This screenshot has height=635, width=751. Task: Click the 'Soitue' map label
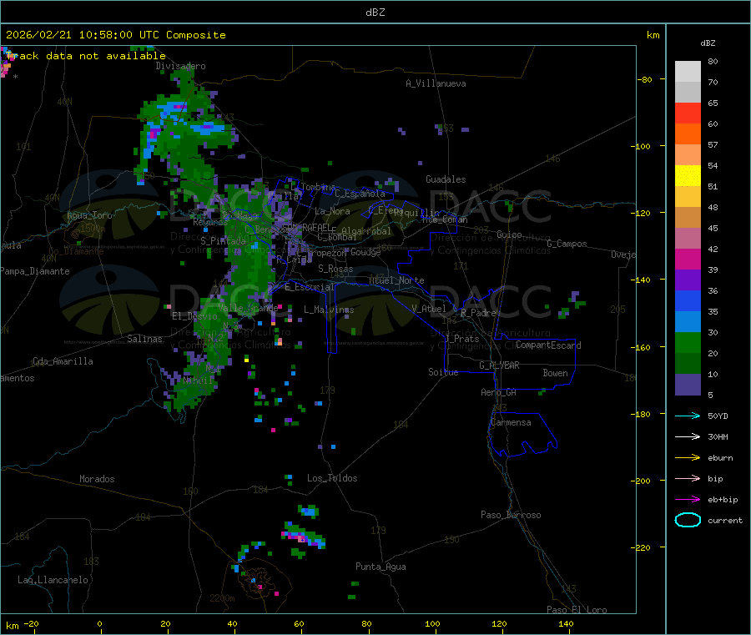[x=443, y=372]
